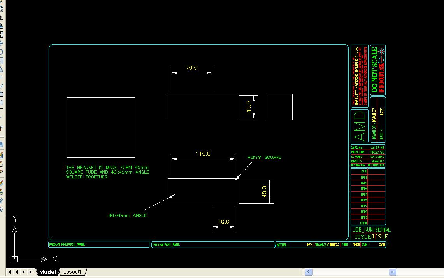Select the PRODUCT_NAME title block field

click(x=73, y=244)
